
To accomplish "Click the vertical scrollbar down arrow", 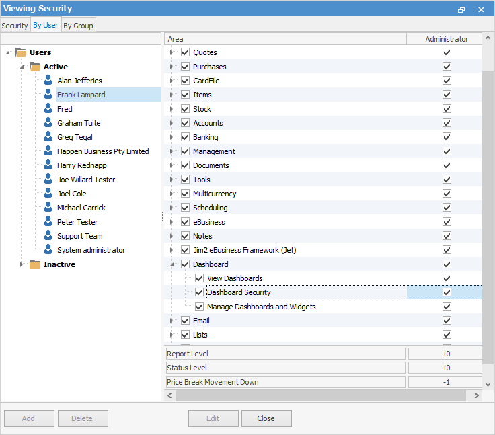I will [488, 384].
